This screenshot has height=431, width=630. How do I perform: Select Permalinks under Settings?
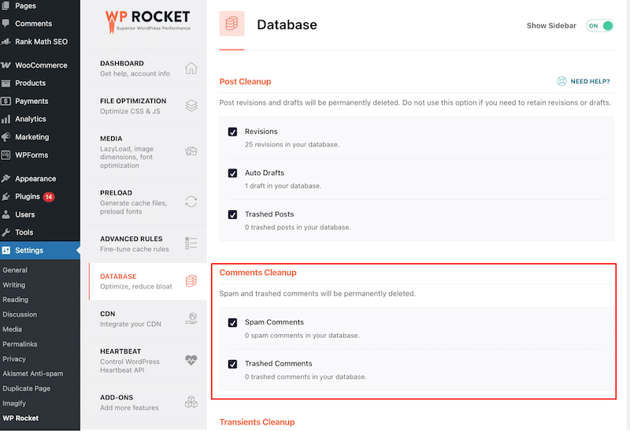pos(20,344)
